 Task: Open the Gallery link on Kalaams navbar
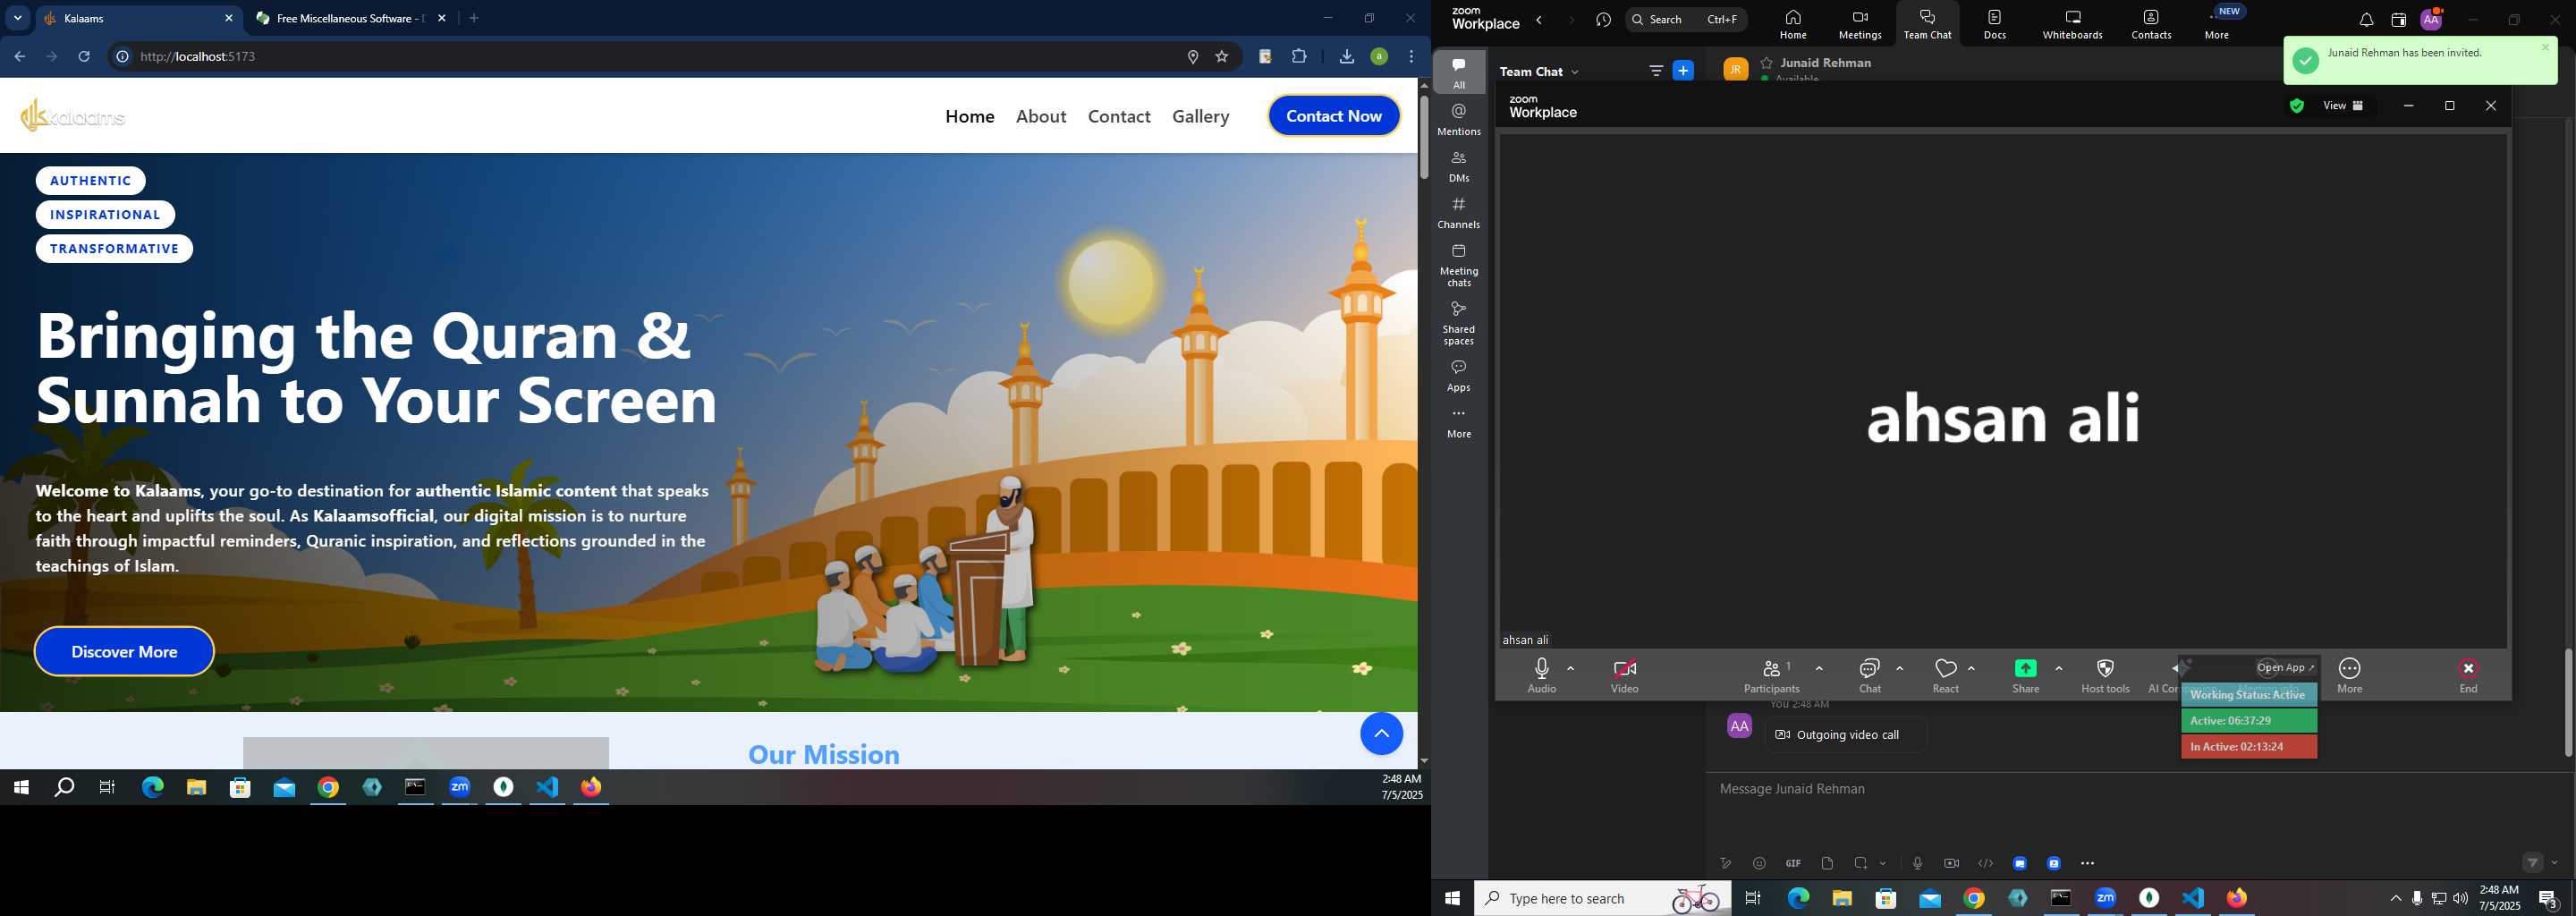[x=1200, y=116]
